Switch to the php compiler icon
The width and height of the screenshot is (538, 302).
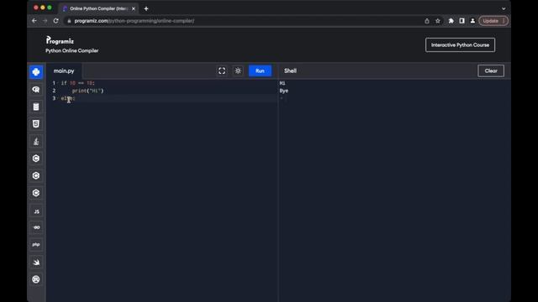36,244
